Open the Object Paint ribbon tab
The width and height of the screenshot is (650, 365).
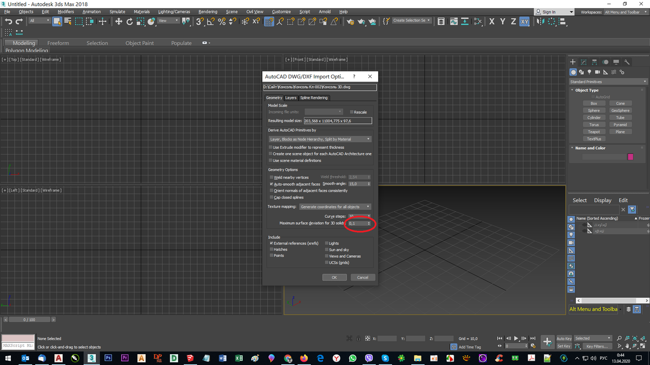tap(140, 43)
